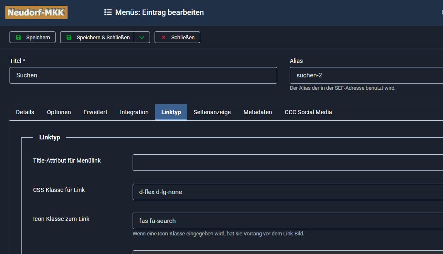Viewport: 443px width, 254px height.
Task: Switch to CCC Social Media tab
Action: tap(308, 112)
